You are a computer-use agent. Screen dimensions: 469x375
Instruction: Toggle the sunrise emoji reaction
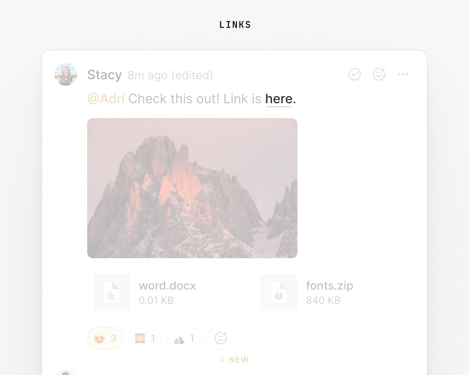[145, 338]
